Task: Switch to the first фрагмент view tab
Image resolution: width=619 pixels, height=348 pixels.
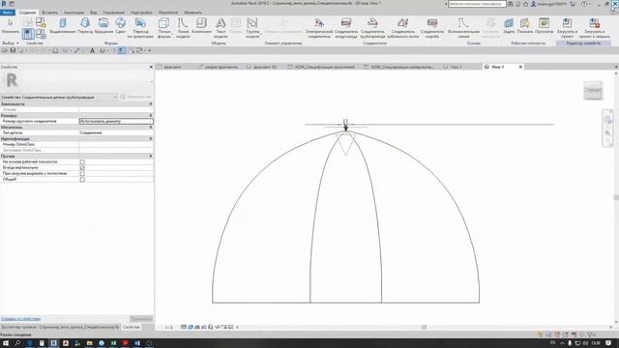Action: (172, 67)
